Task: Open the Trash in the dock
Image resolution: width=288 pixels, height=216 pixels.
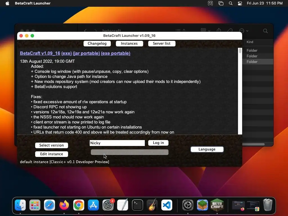Action: (x=268, y=205)
